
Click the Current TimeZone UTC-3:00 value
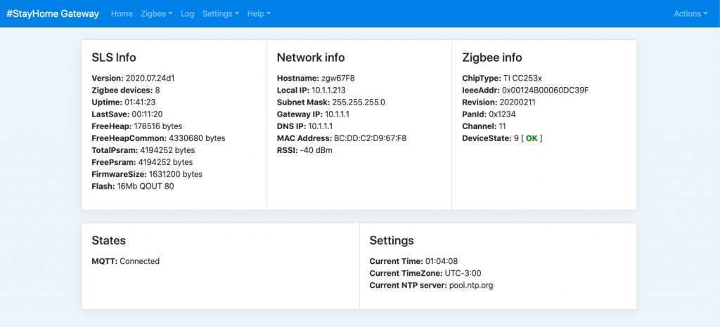coord(463,273)
